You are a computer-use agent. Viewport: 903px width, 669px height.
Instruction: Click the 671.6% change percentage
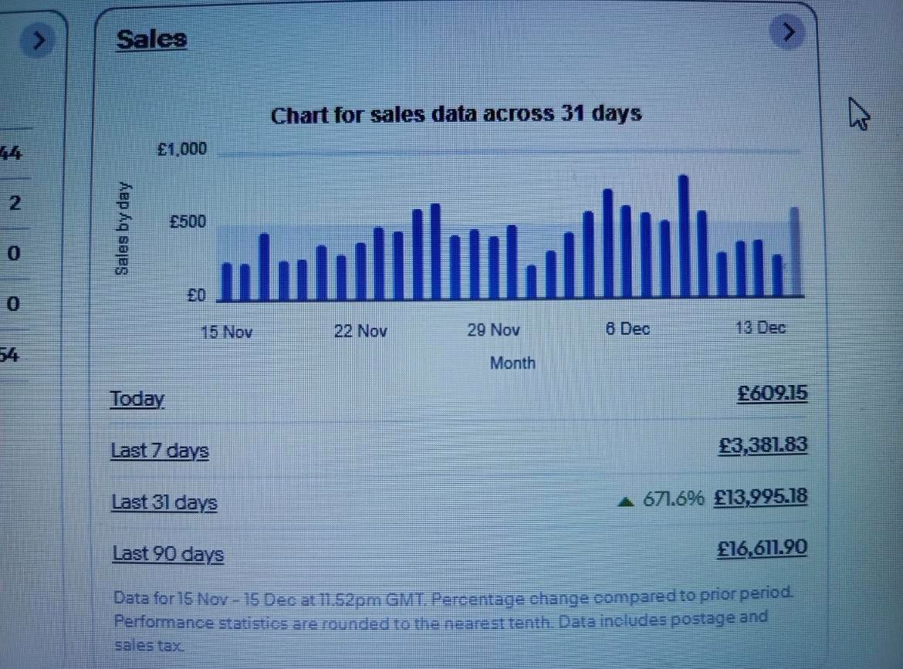674,498
